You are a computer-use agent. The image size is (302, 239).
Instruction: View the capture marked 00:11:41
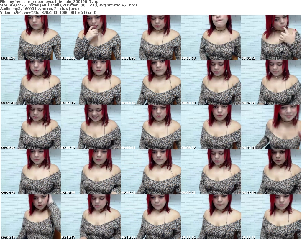271,217
